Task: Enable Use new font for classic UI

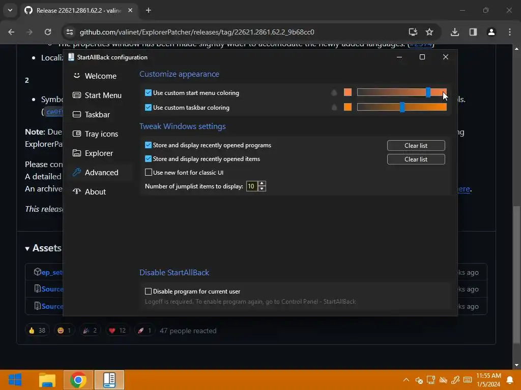Action: pos(148,173)
